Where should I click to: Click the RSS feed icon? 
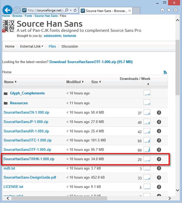tap(165, 72)
